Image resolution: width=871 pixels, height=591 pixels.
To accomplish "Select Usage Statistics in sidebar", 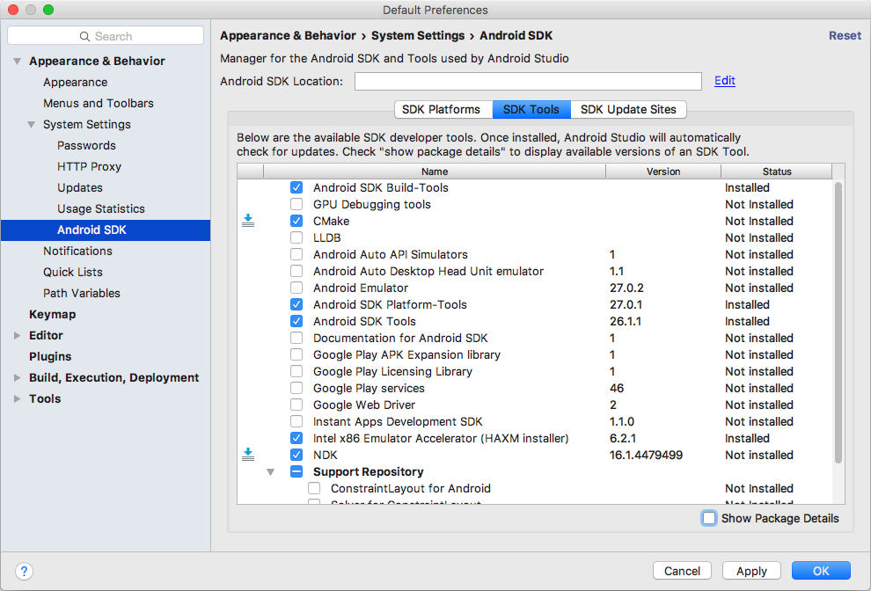I will (101, 208).
